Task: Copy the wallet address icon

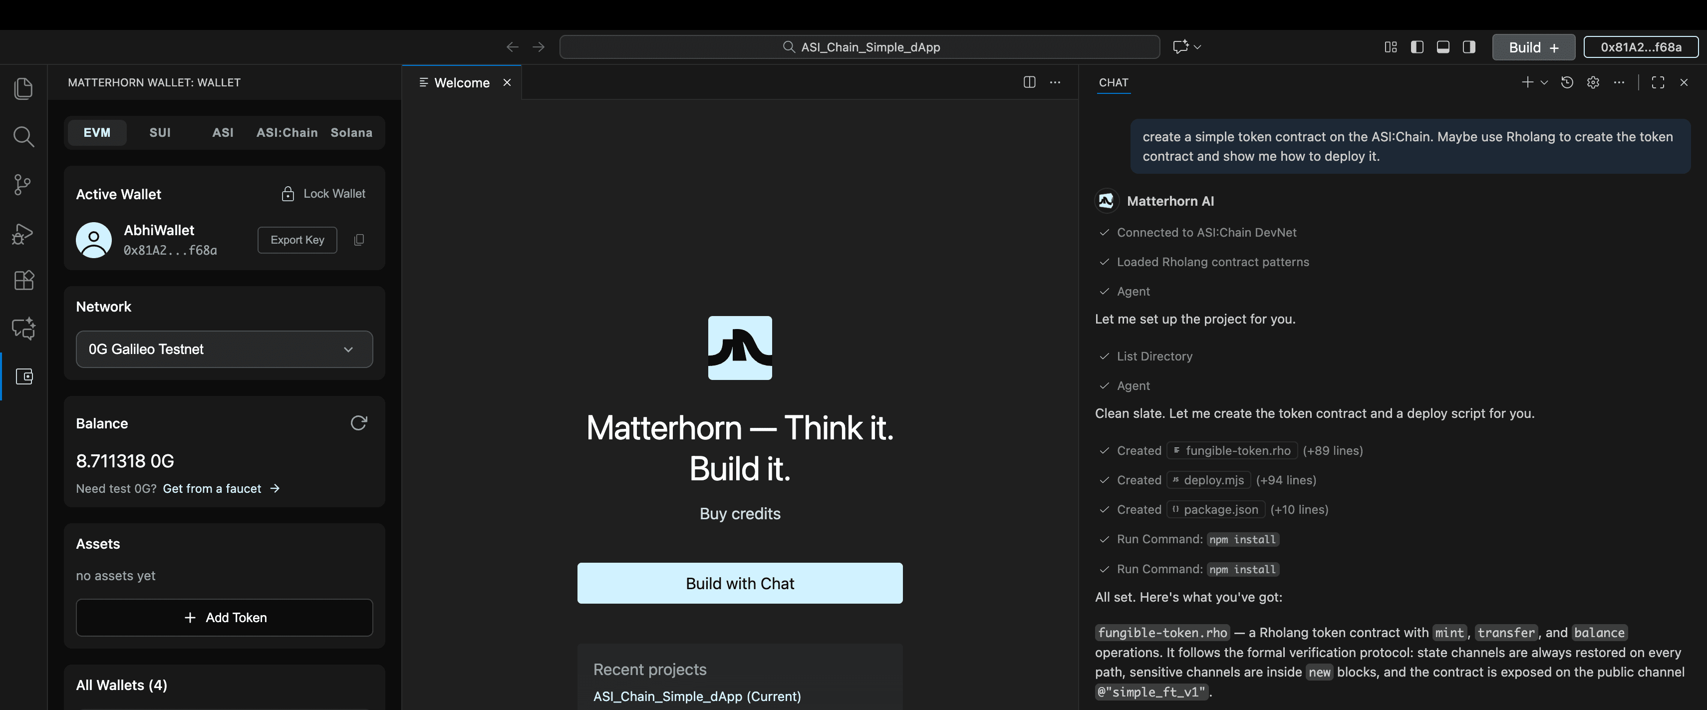Action: pyautogui.click(x=358, y=240)
